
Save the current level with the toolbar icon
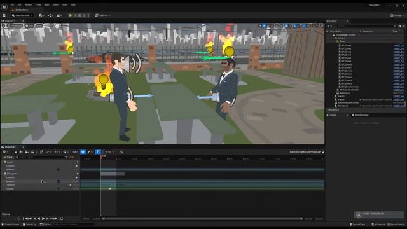pyautogui.click(x=4, y=15)
